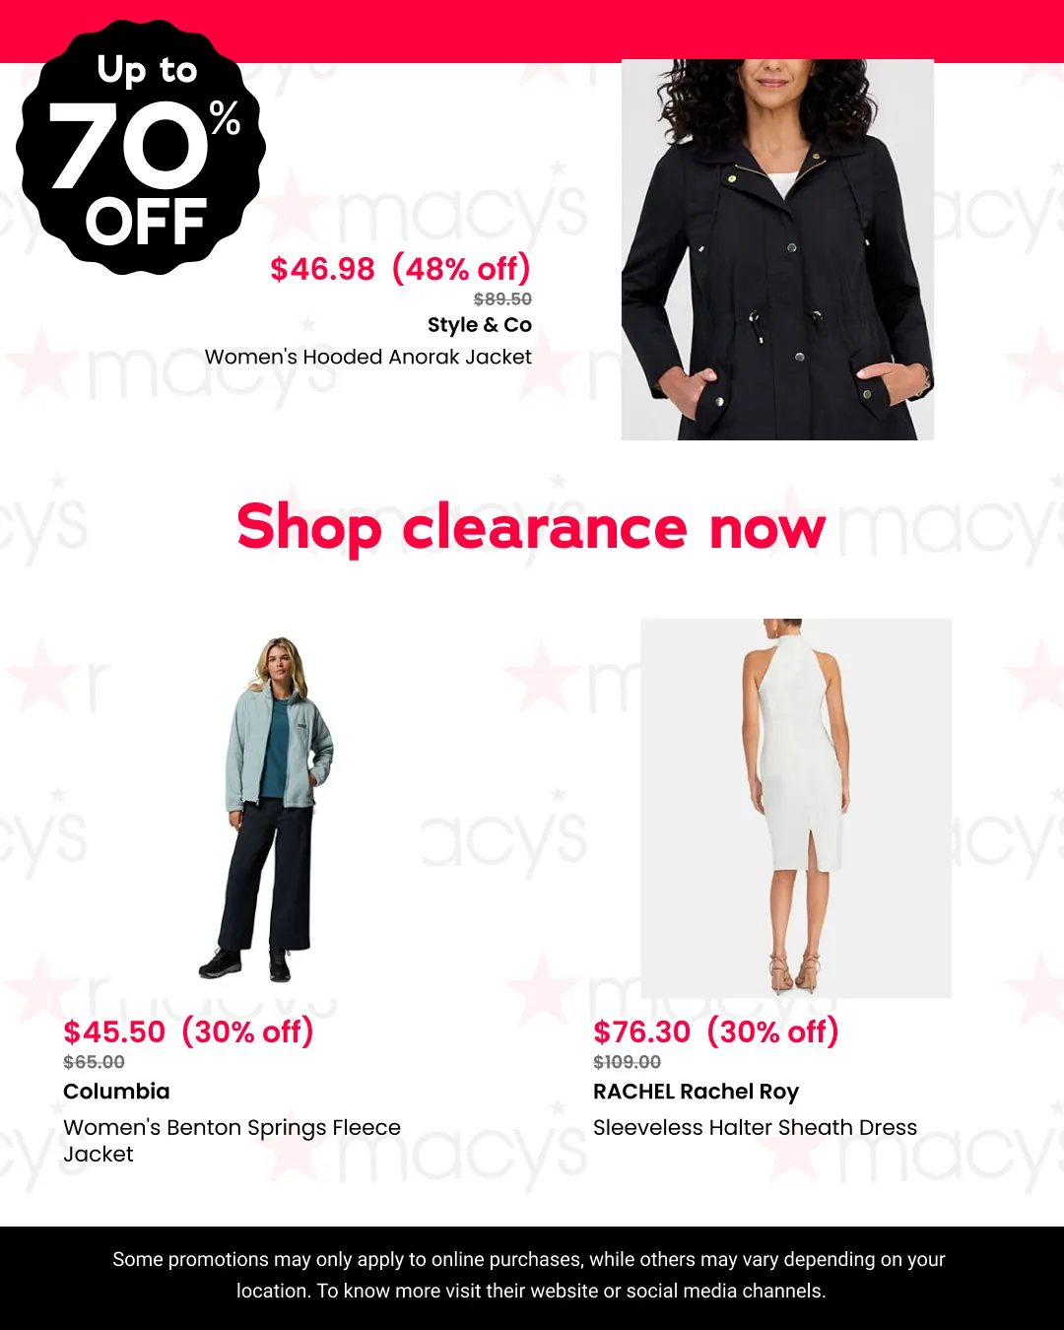Select the $46.98 (48% off) price

coord(400,268)
